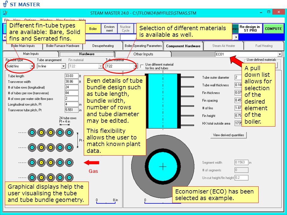Screen dimensions: 287x215
Task: Open the Environment toolbar section
Action: coord(109,29)
